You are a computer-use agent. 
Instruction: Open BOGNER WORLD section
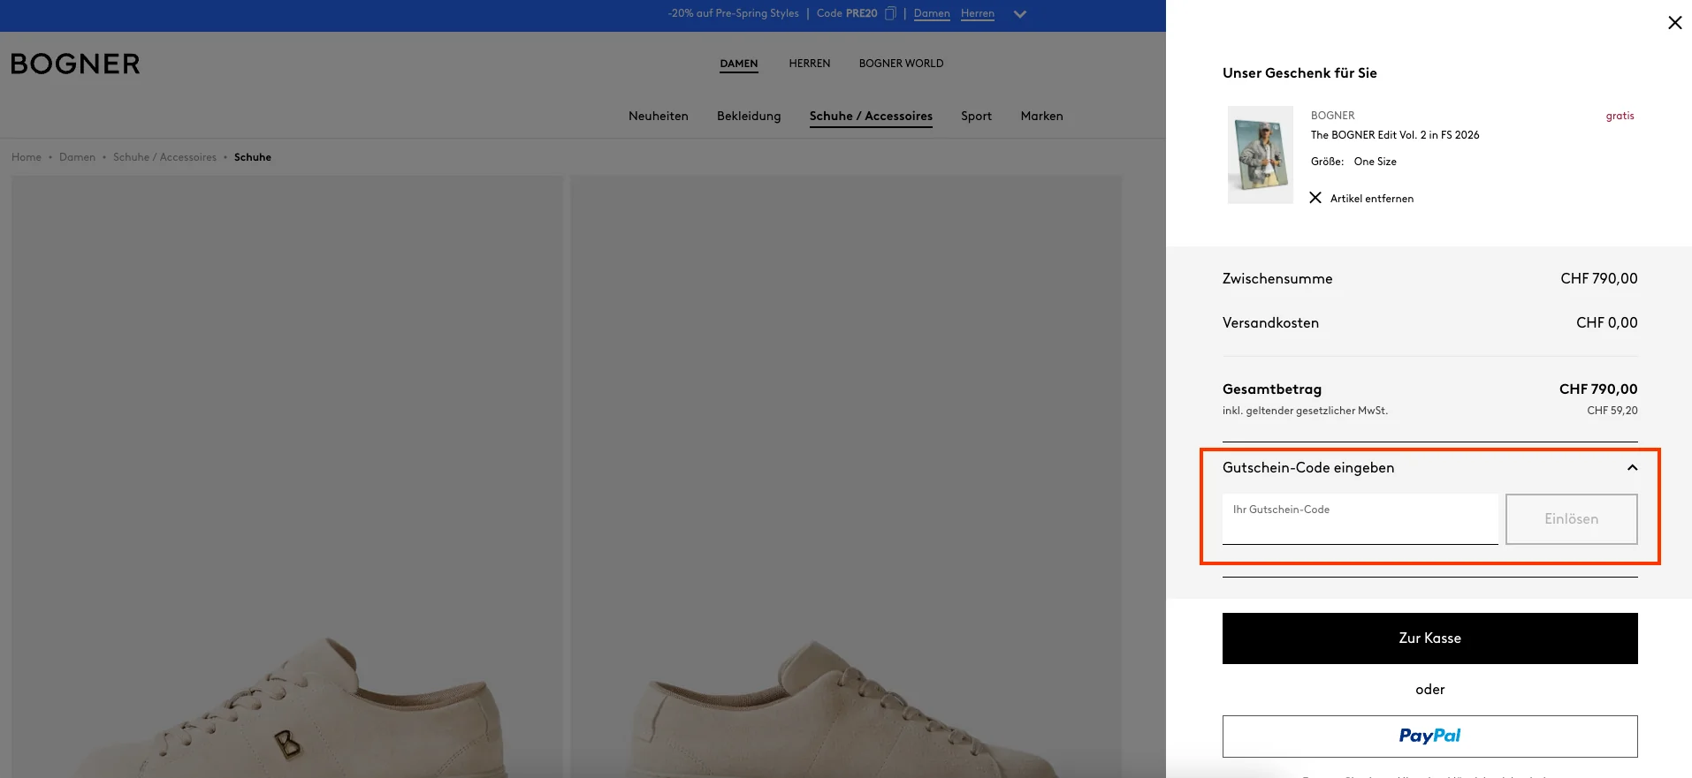click(x=901, y=64)
